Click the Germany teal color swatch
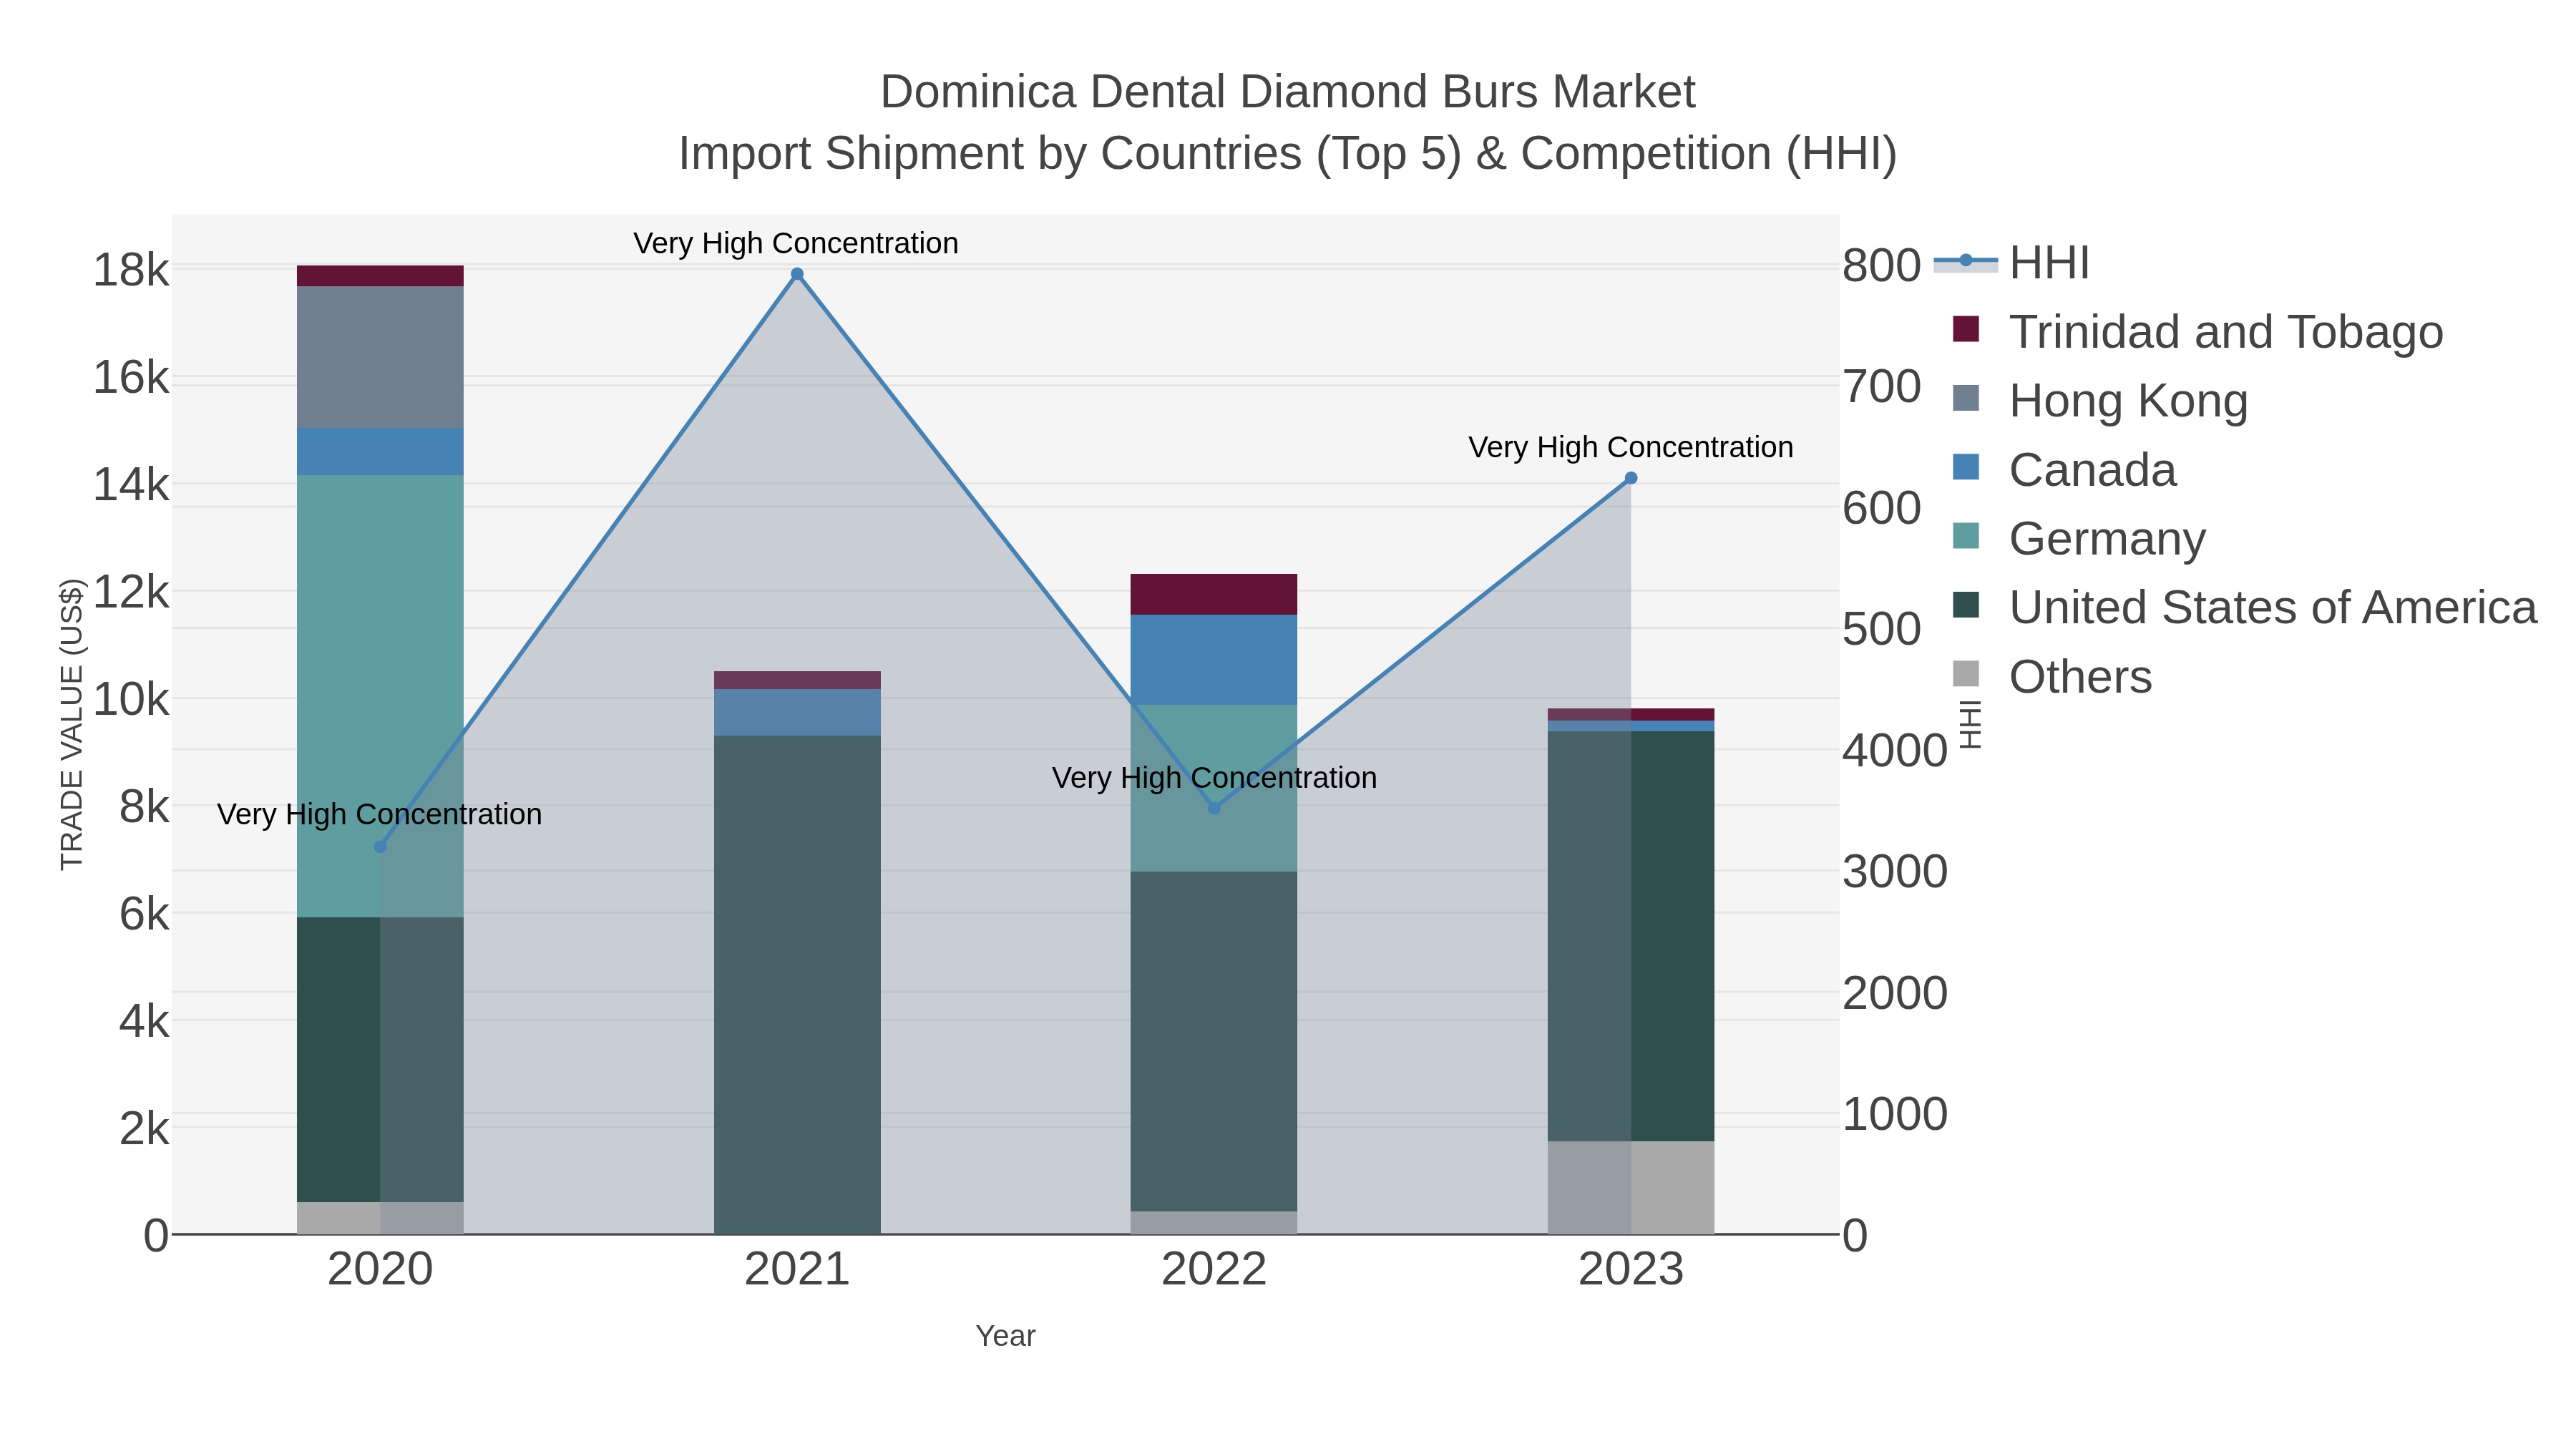The height and width of the screenshot is (1449, 2576). click(1966, 536)
